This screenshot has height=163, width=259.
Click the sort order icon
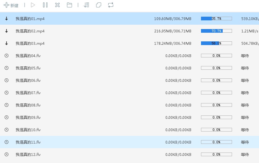coord(87,5)
